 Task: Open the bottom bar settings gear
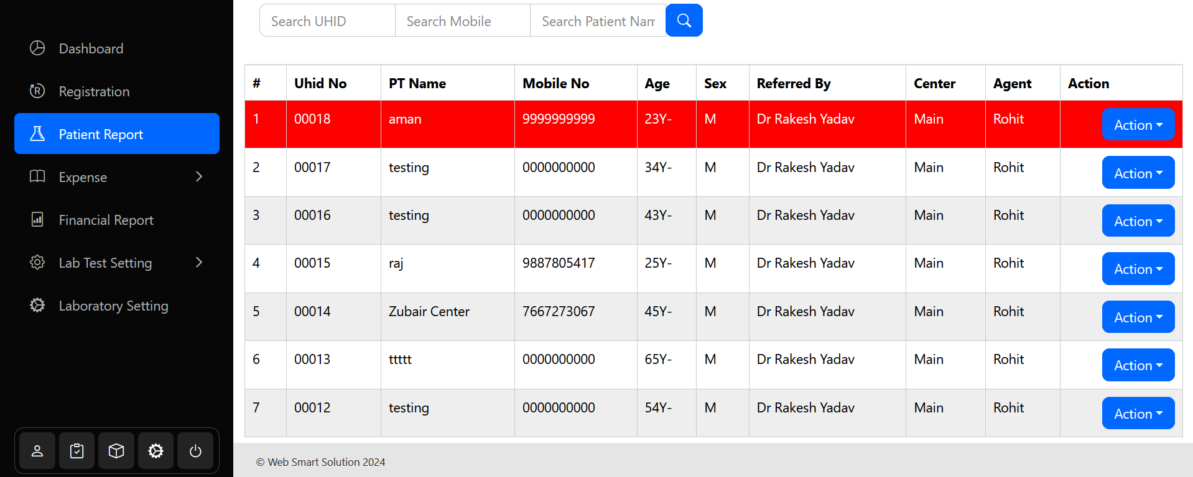pos(156,451)
